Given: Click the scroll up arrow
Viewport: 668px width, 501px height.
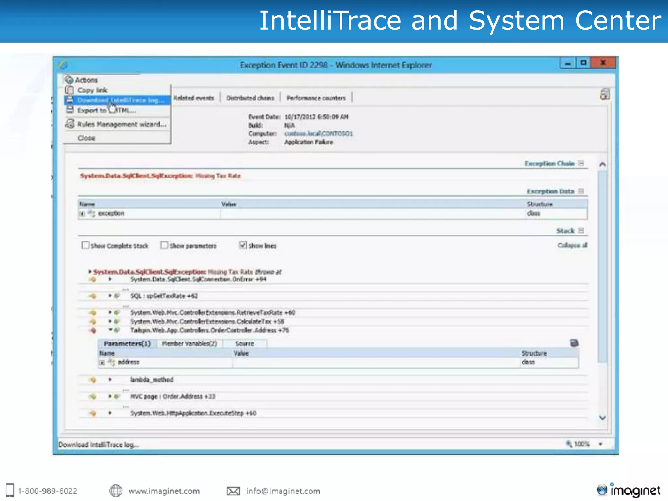Looking at the screenshot, I should tap(602, 164).
